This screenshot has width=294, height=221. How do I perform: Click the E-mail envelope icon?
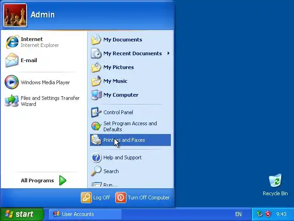pyautogui.click(x=12, y=60)
